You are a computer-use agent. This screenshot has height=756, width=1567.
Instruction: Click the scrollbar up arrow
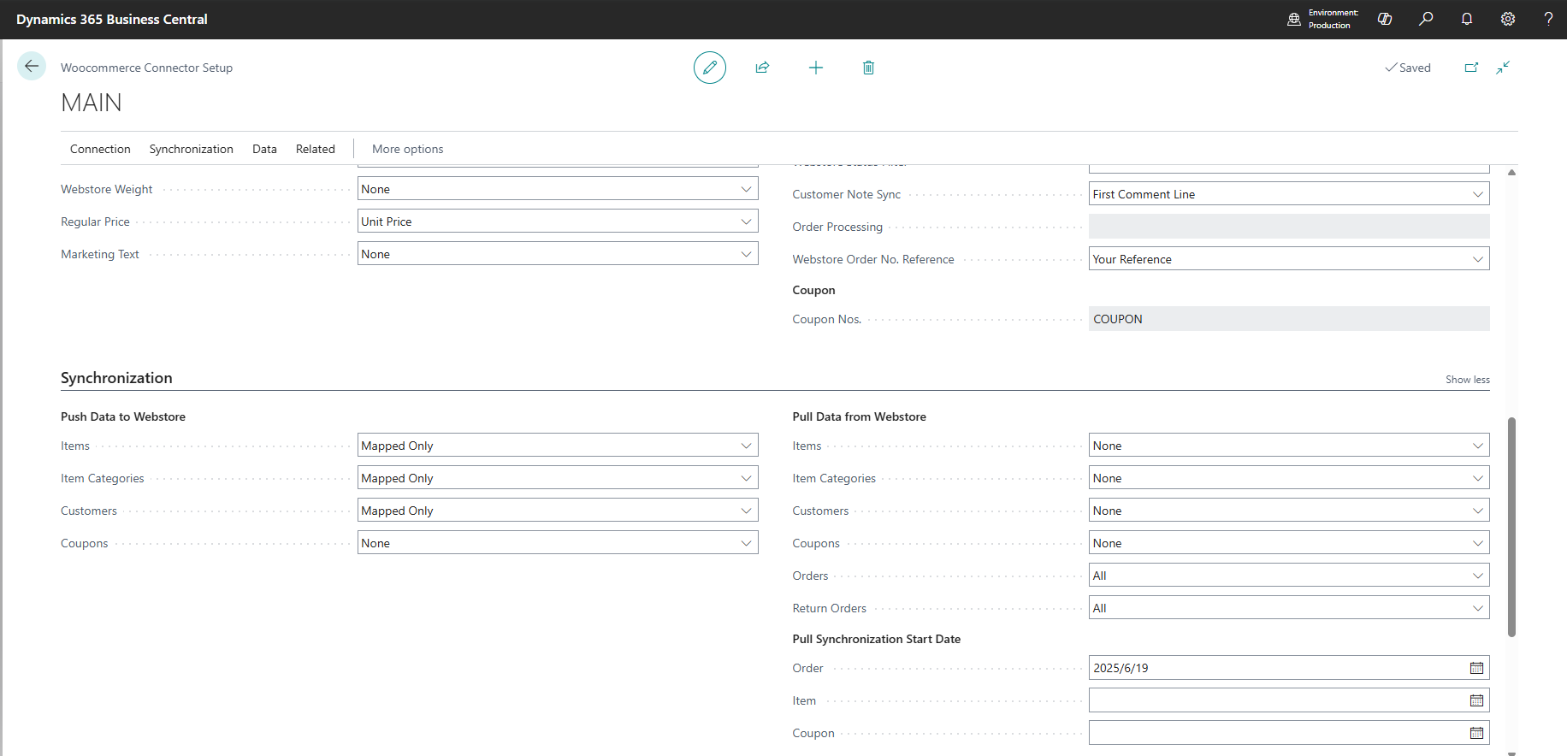(x=1511, y=173)
